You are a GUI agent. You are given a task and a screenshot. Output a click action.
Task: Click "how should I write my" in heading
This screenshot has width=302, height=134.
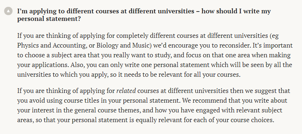[x=236, y=11]
